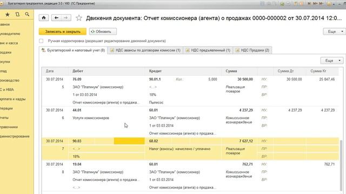The width and height of the screenshot is (346, 194).
Task: Switch to Бухгалтерский и налоговый учет tab
Action: tap(74, 50)
